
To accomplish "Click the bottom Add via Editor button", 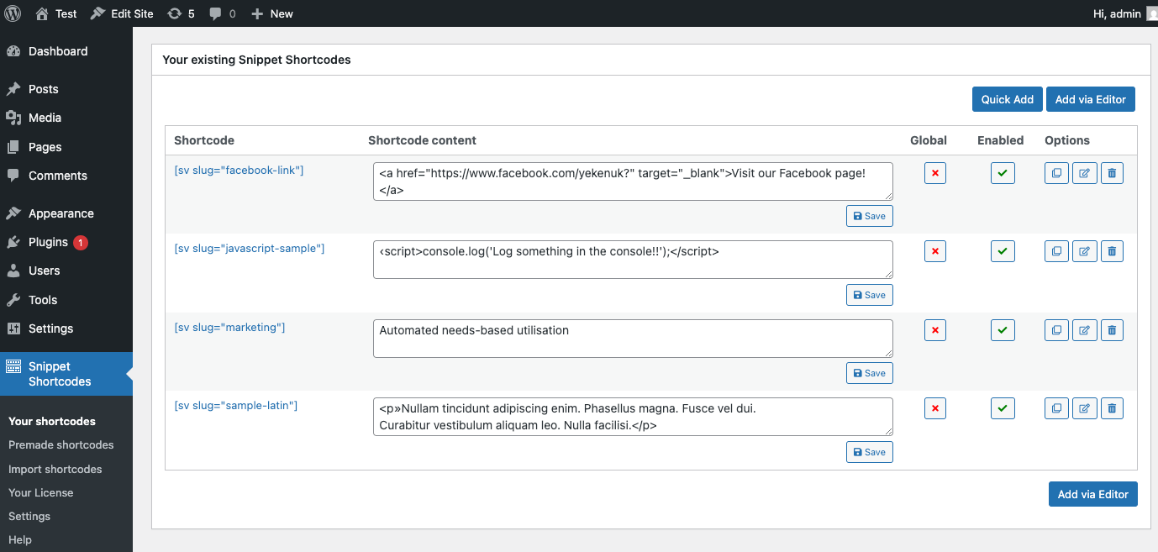I will [1092, 494].
